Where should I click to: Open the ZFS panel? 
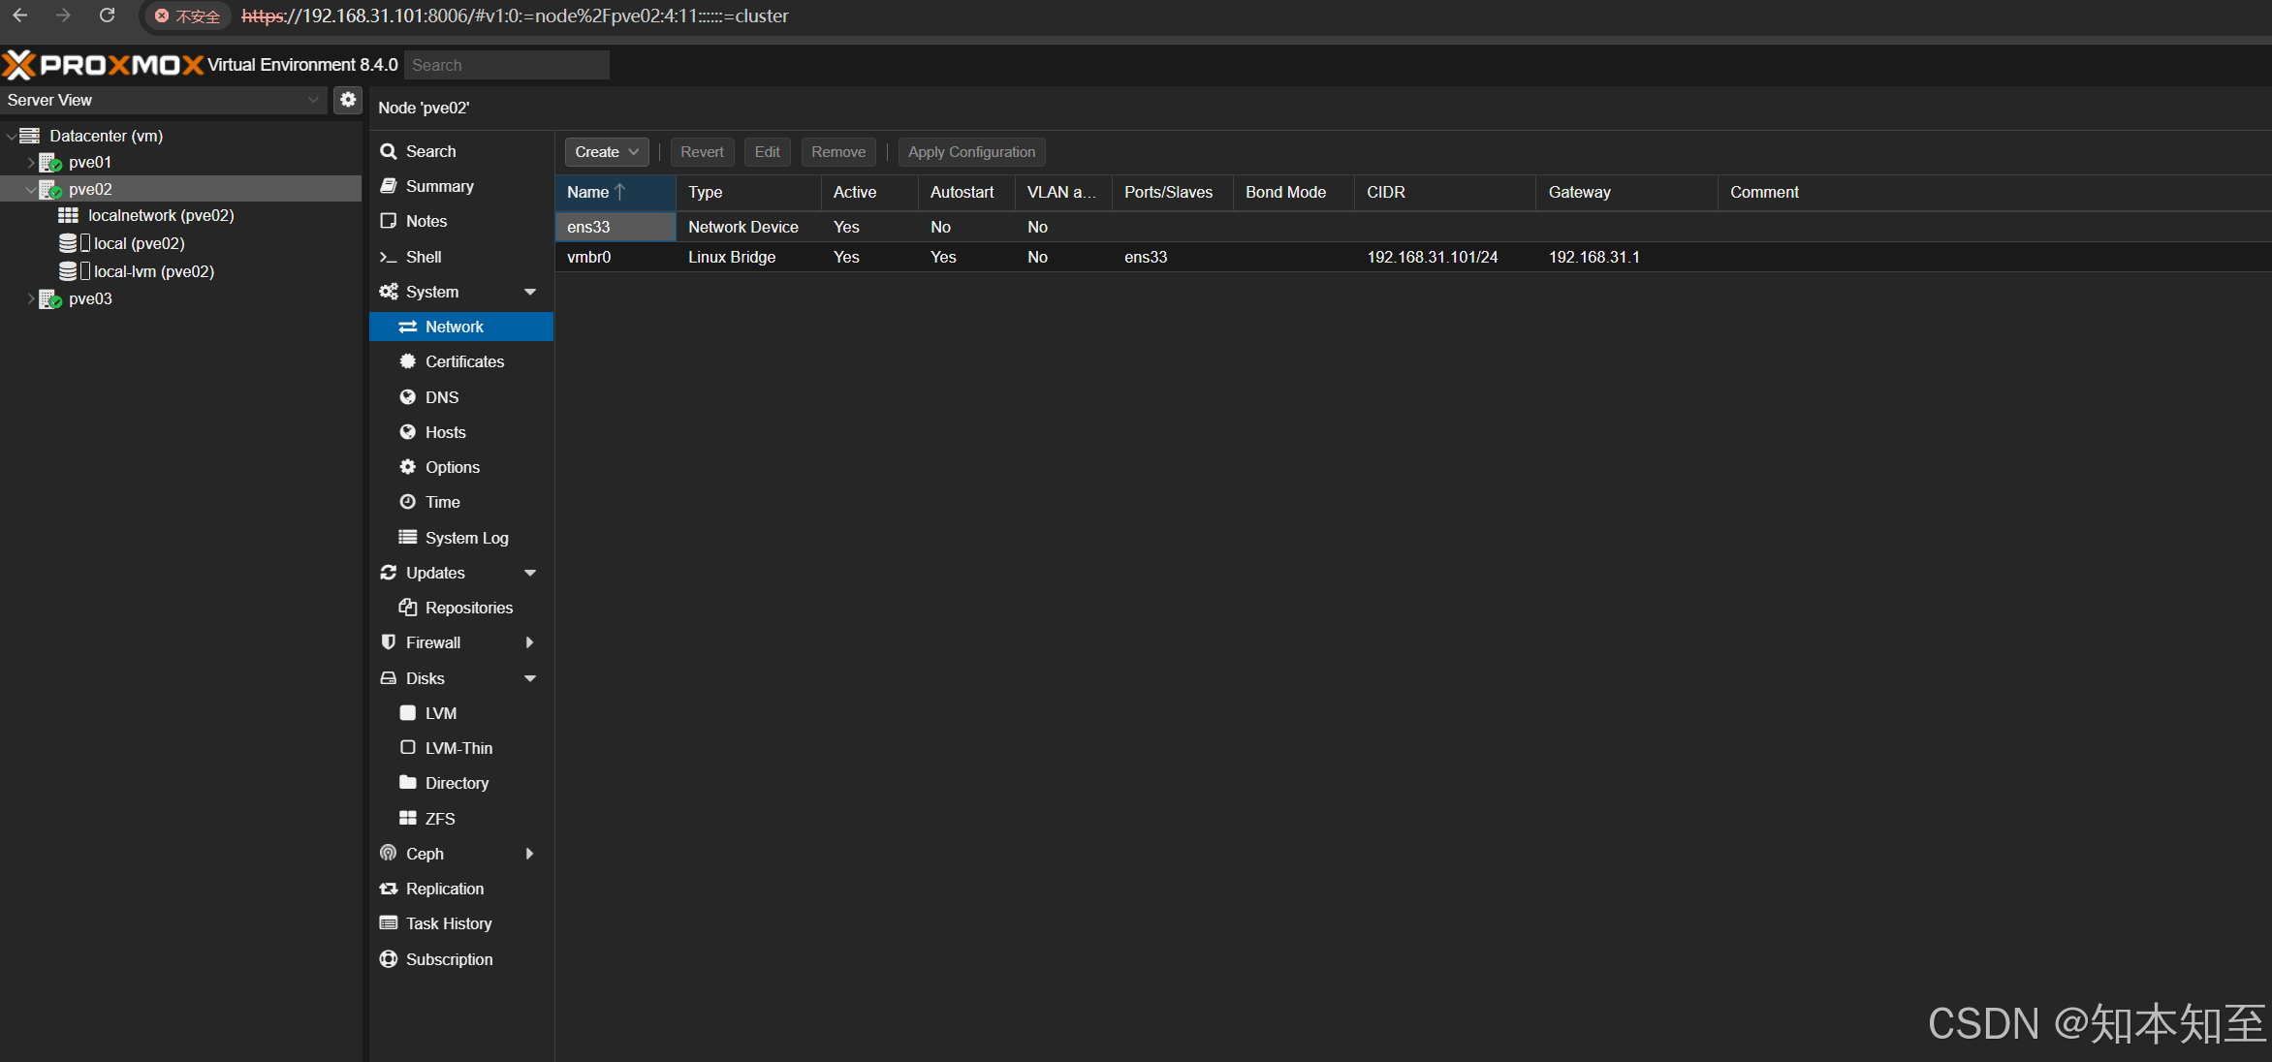(439, 818)
